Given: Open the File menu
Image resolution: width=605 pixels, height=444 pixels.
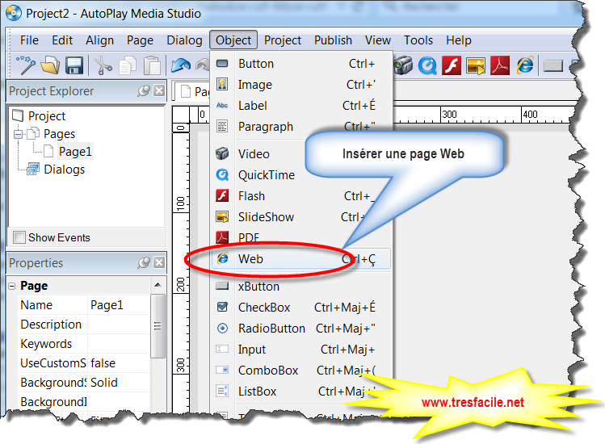Looking at the screenshot, I should 29,40.
